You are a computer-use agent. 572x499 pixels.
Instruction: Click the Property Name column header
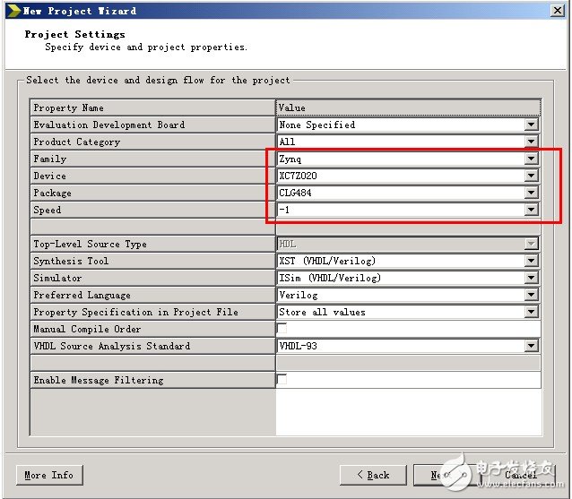click(x=152, y=108)
